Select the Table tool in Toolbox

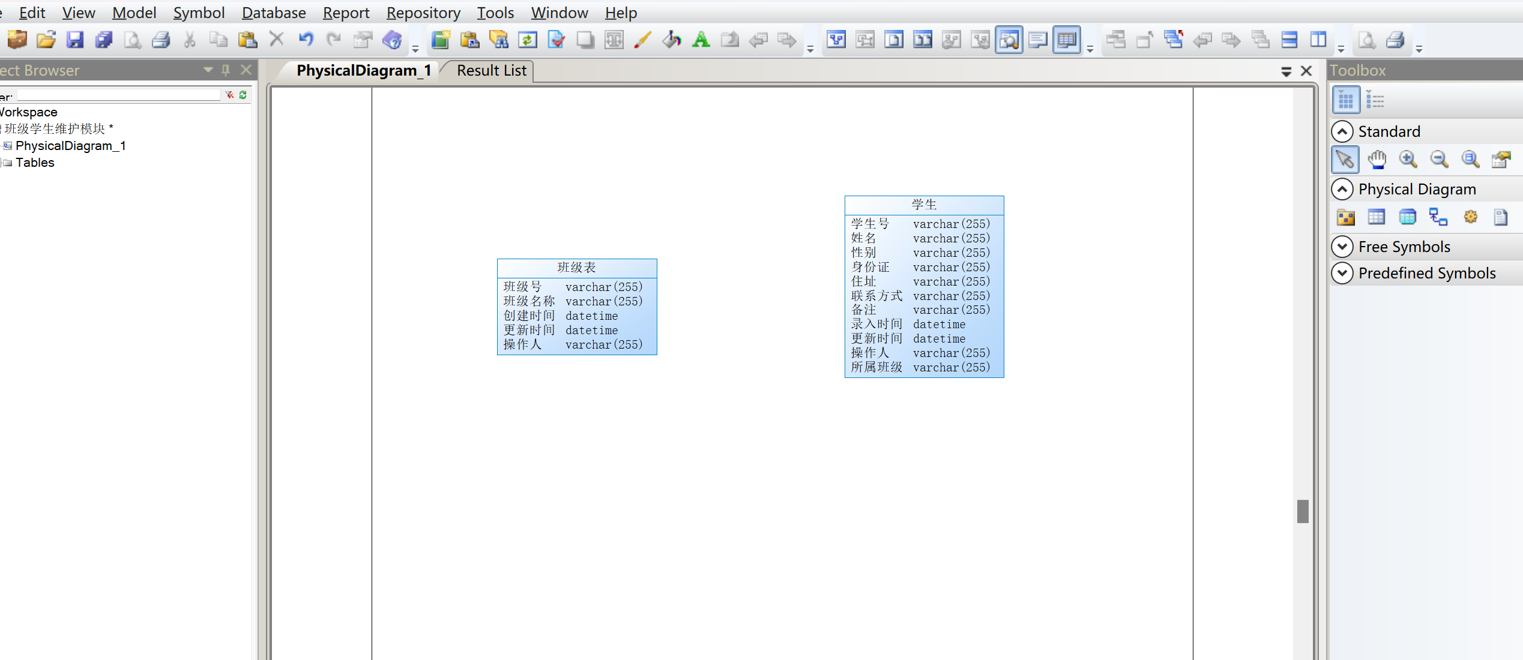pos(1376,217)
